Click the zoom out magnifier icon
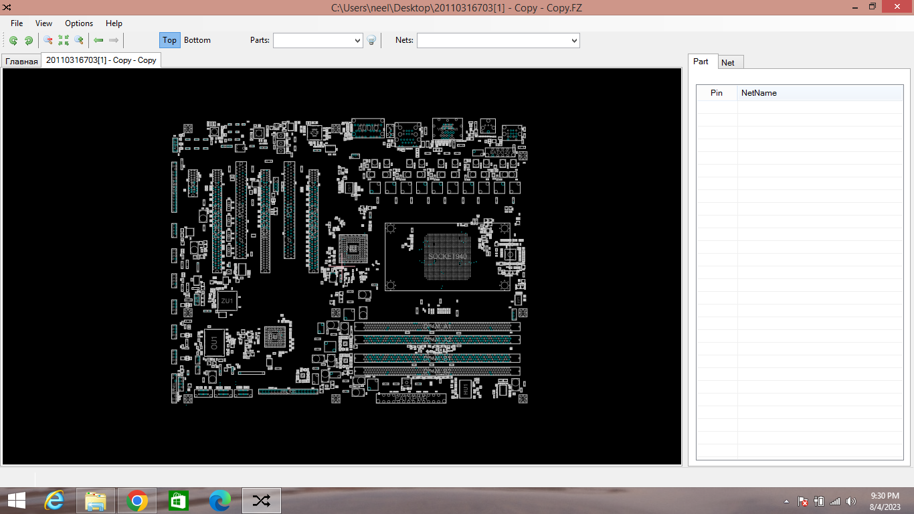914x514 pixels. 48,40
